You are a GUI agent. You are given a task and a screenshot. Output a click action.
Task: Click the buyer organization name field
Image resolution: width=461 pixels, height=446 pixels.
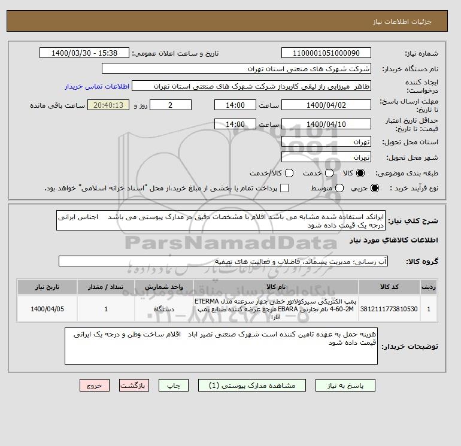(236, 68)
